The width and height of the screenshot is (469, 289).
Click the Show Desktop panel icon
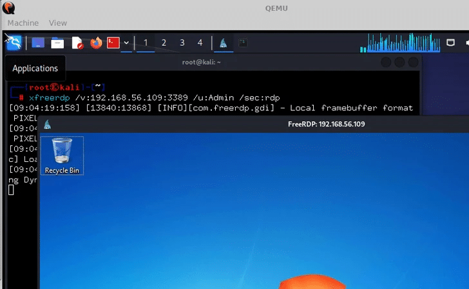(x=38, y=43)
